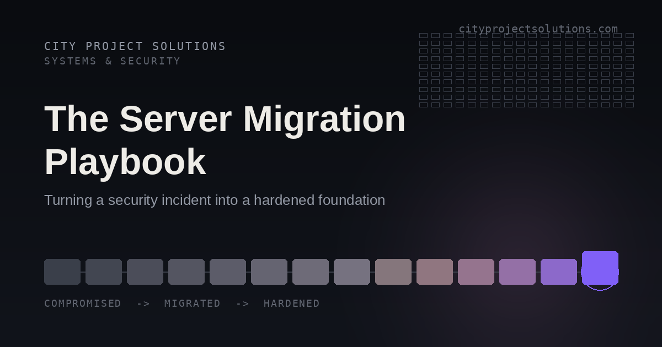
Task: Click the "CITY PROJECT SOLUTIONS" brand text
Action: click(x=135, y=46)
